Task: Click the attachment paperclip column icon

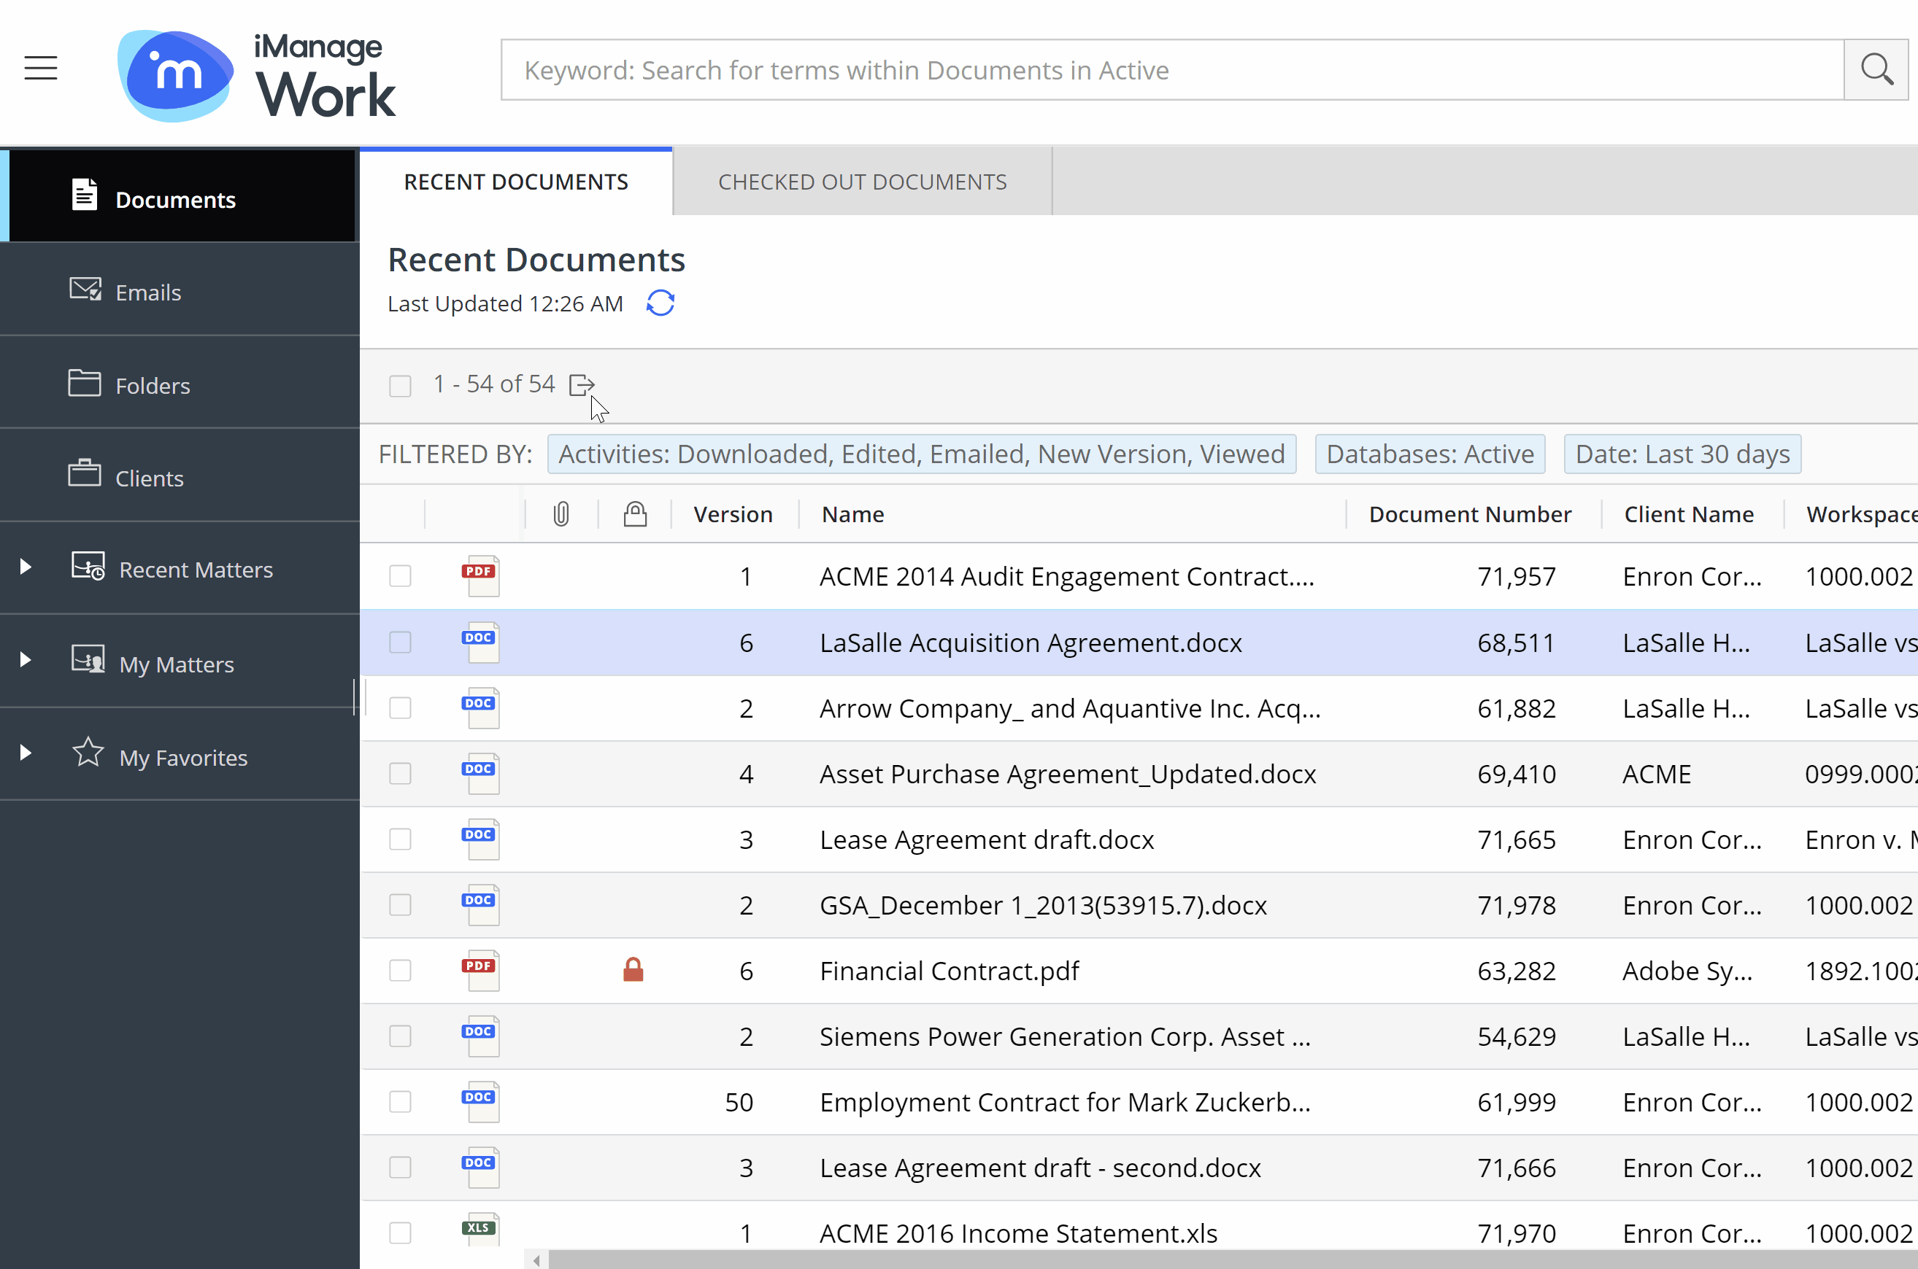Action: pos(560,513)
